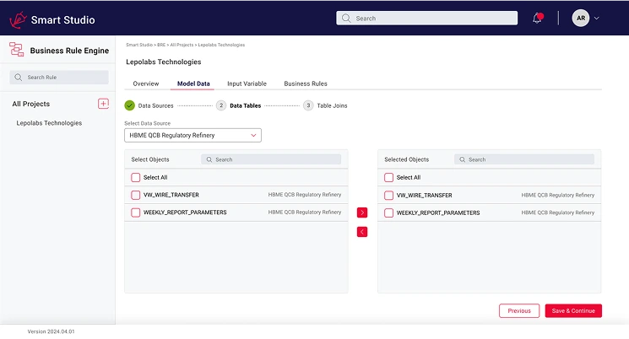Click the Search Rule input field
Image resolution: width=629 pixels, height=339 pixels.
(x=59, y=78)
